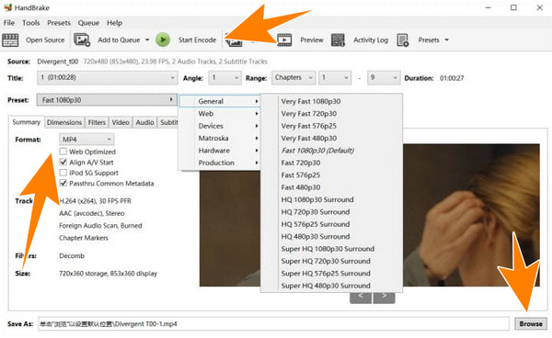Expand the Production preset category
552x338 pixels.
point(220,163)
